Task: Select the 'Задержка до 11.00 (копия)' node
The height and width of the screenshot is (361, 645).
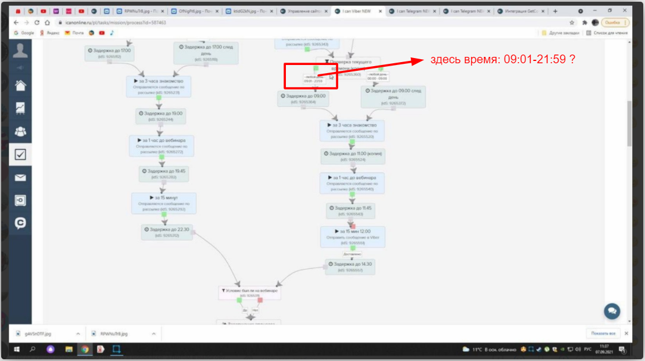Action: click(353, 156)
